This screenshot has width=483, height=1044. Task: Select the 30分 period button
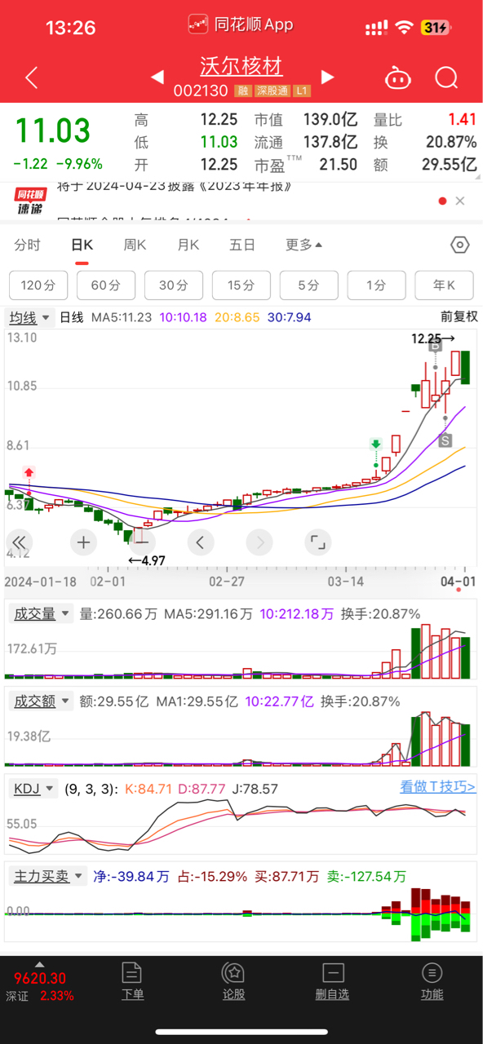coord(174,285)
